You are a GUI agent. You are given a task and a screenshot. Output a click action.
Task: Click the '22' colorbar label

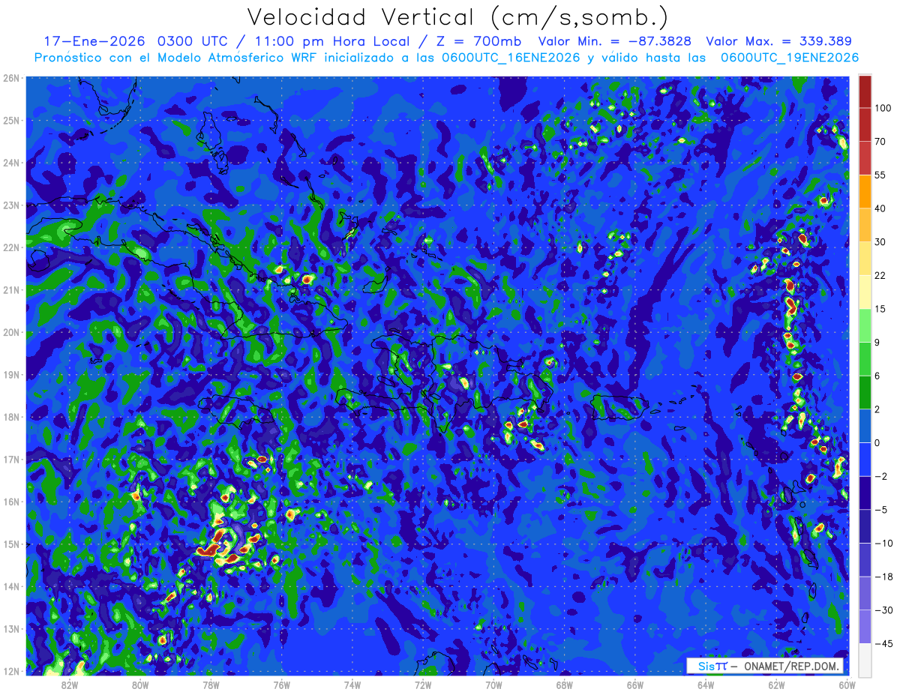(x=880, y=275)
